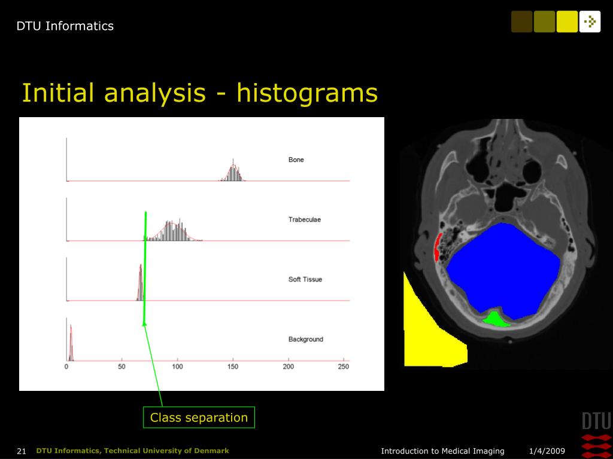Click the "Trabeculae" histogram label
613x459 pixels.
[x=305, y=219]
